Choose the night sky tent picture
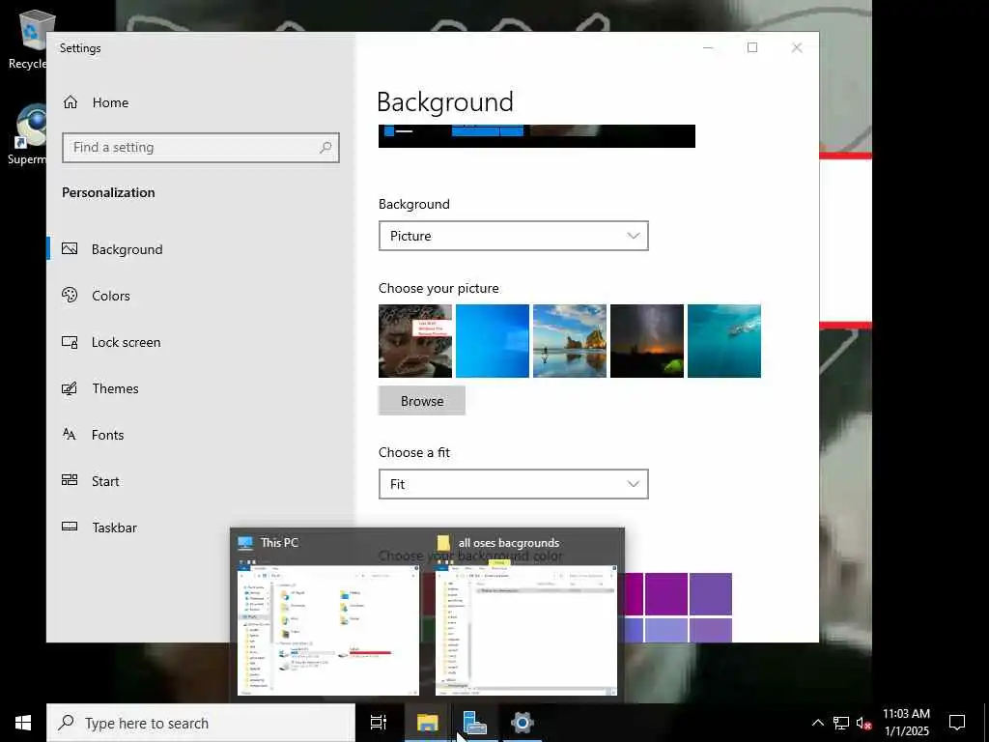 tap(647, 341)
